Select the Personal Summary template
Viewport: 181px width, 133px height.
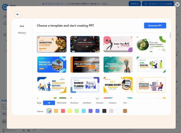(151, 85)
